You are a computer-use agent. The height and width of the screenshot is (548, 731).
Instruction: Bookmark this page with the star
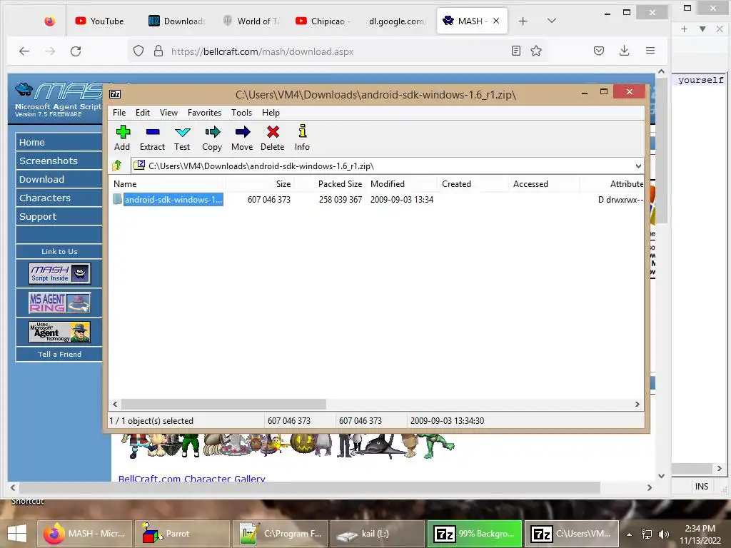536,51
